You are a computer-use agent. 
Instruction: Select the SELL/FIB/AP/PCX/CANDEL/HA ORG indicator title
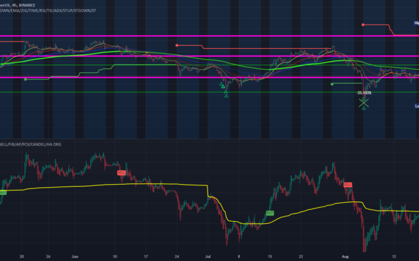[31, 144]
